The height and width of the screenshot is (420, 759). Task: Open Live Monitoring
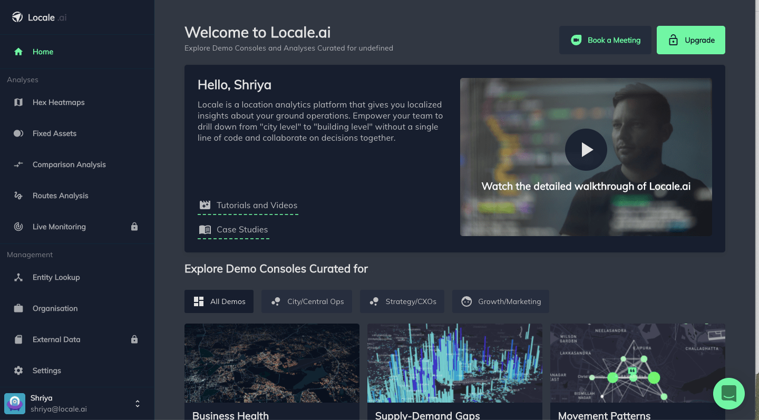(77, 227)
